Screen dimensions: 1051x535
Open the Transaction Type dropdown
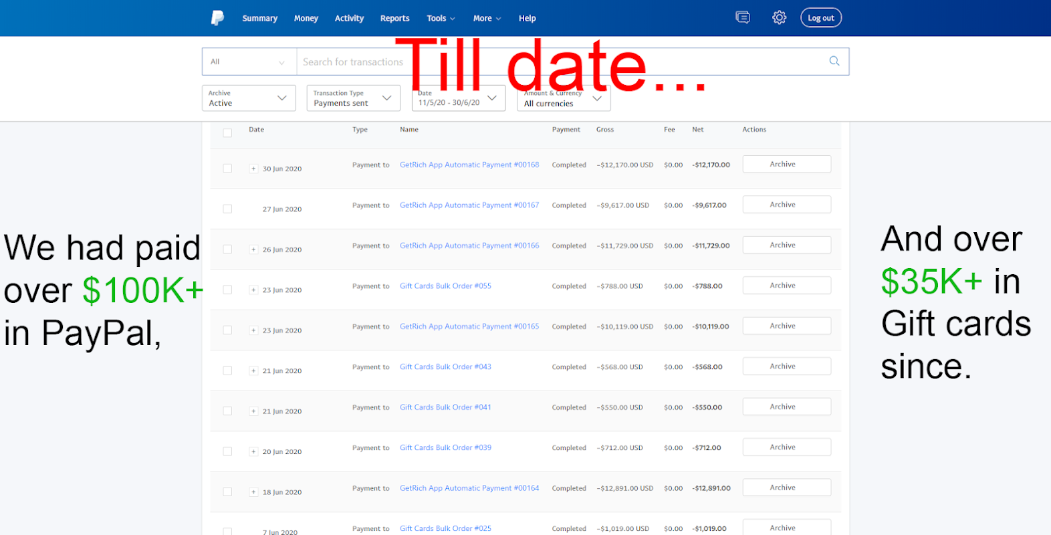353,98
